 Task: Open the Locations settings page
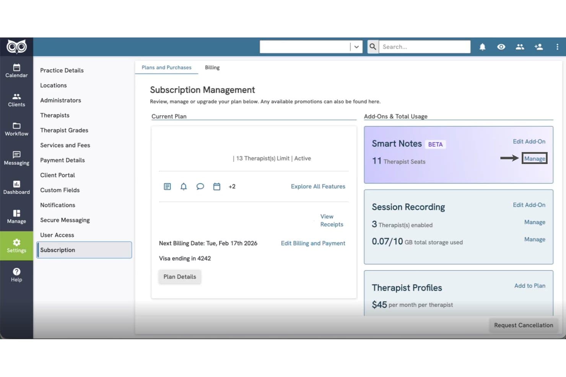click(x=54, y=85)
